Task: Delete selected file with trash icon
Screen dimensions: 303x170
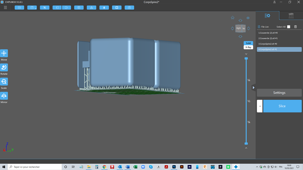Action: click(x=296, y=27)
